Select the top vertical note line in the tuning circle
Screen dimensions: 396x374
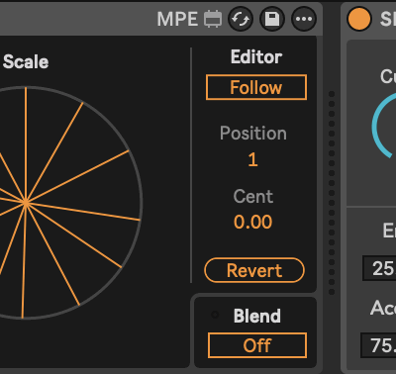26,144
